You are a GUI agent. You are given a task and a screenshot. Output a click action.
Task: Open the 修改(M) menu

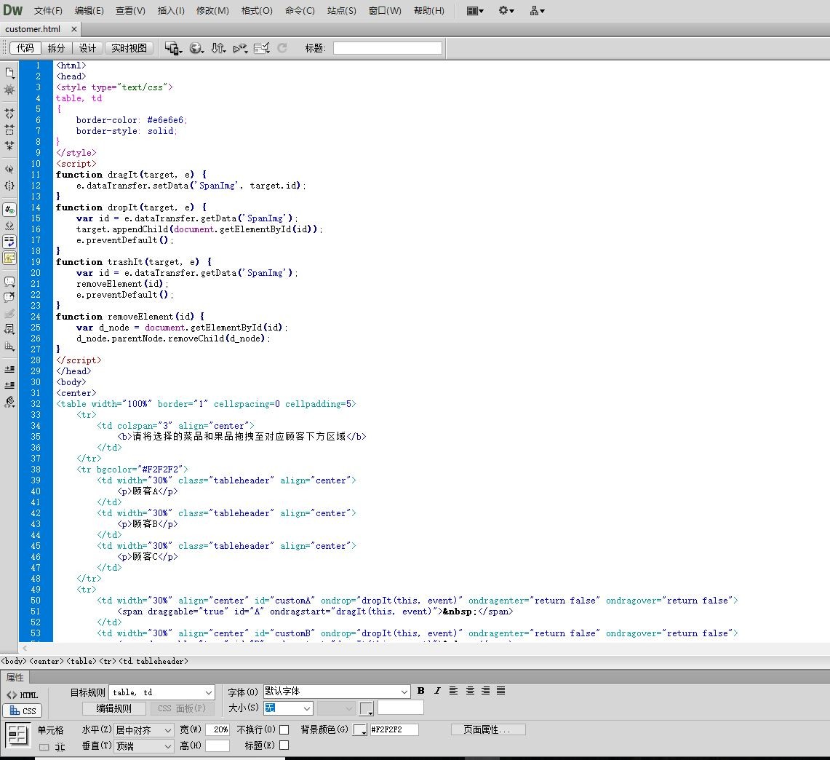point(212,11)
